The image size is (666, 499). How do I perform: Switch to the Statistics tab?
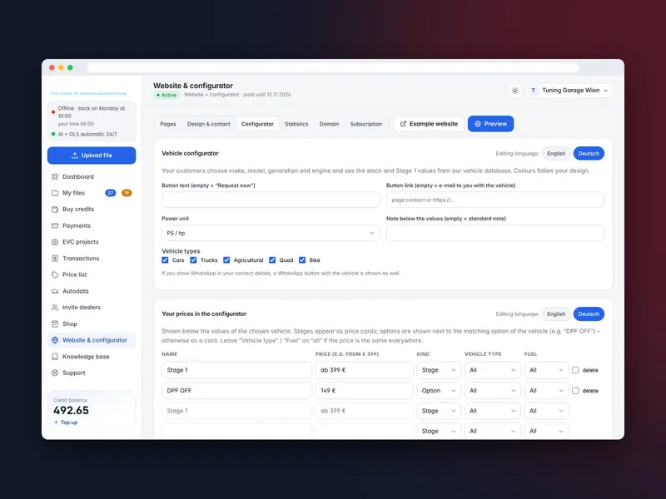tap(296, 124)
